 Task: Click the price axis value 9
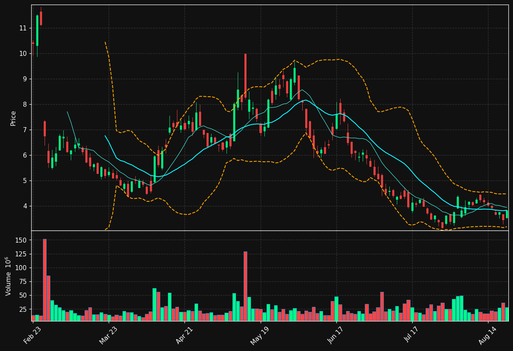coord(25,79)
